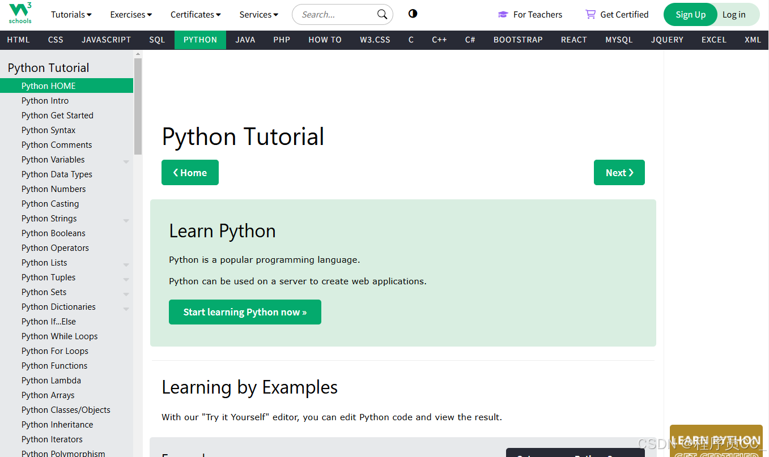Expand the Python Lists submenu arrow
Viewport: 769px width, 457px height.
126,265
